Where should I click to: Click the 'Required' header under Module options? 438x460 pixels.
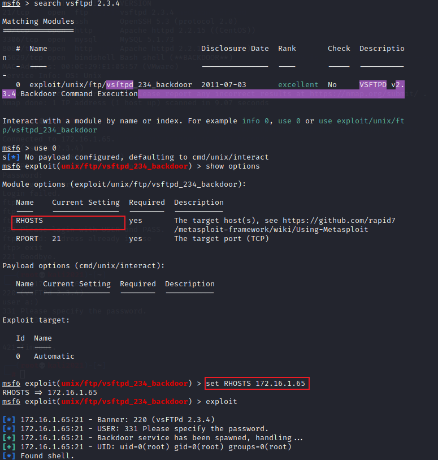tap(147, 203)
